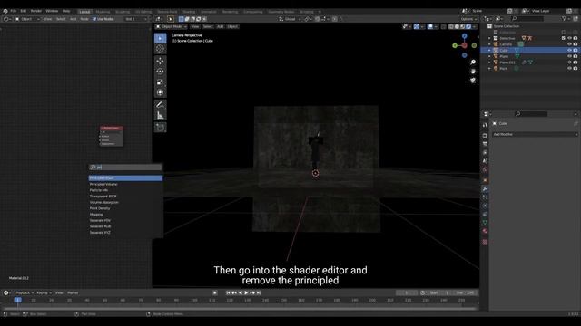Open the Render menu
The width and height of the screenshot is (581, 326).
(x=36, y=11)
